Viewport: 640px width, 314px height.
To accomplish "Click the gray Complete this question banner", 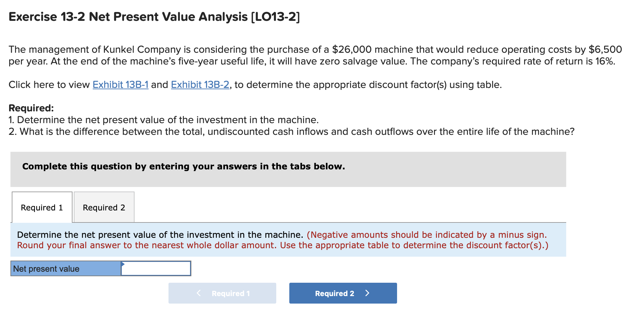I will click(x=184, y=166).
